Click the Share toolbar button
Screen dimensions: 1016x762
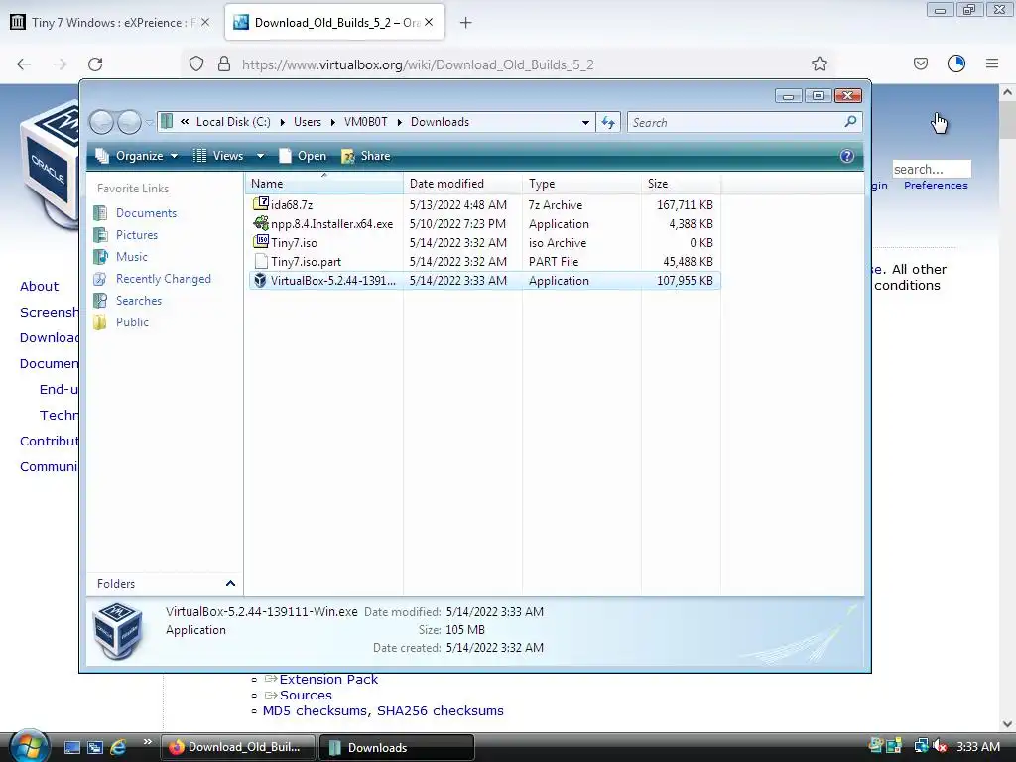[366, 156]
